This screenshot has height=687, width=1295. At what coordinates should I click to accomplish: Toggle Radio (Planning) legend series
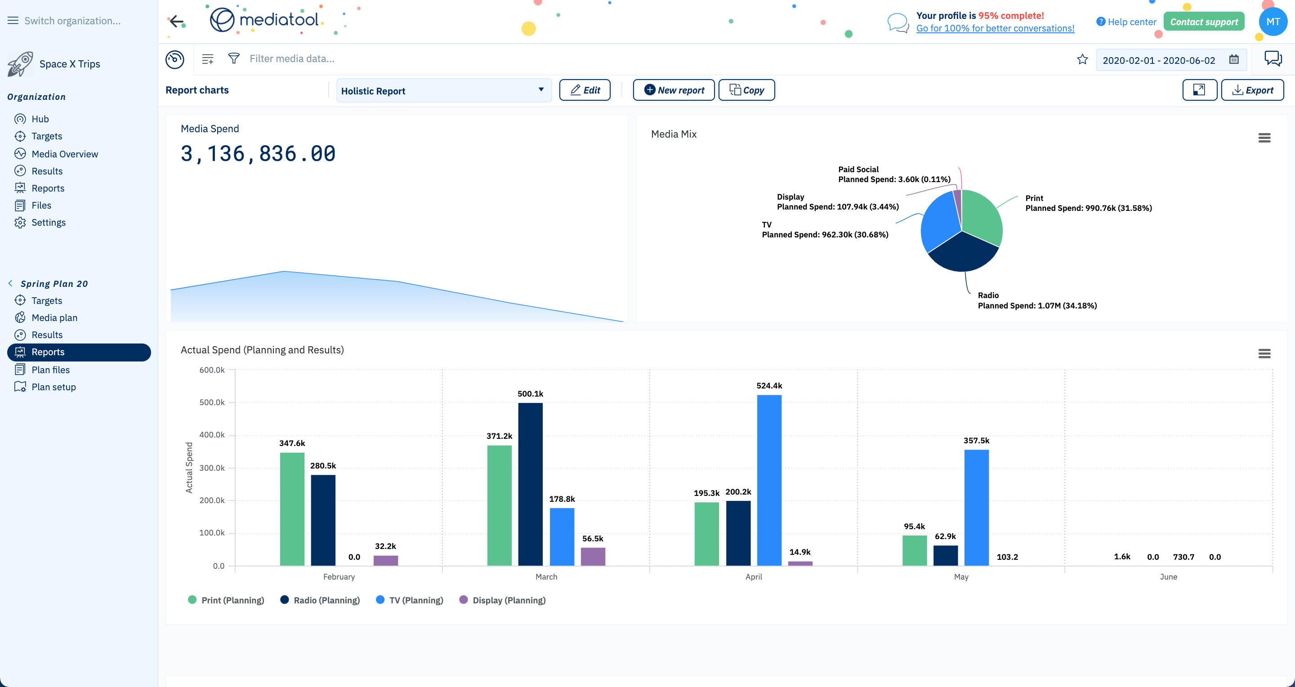click(x=326, y=600)
